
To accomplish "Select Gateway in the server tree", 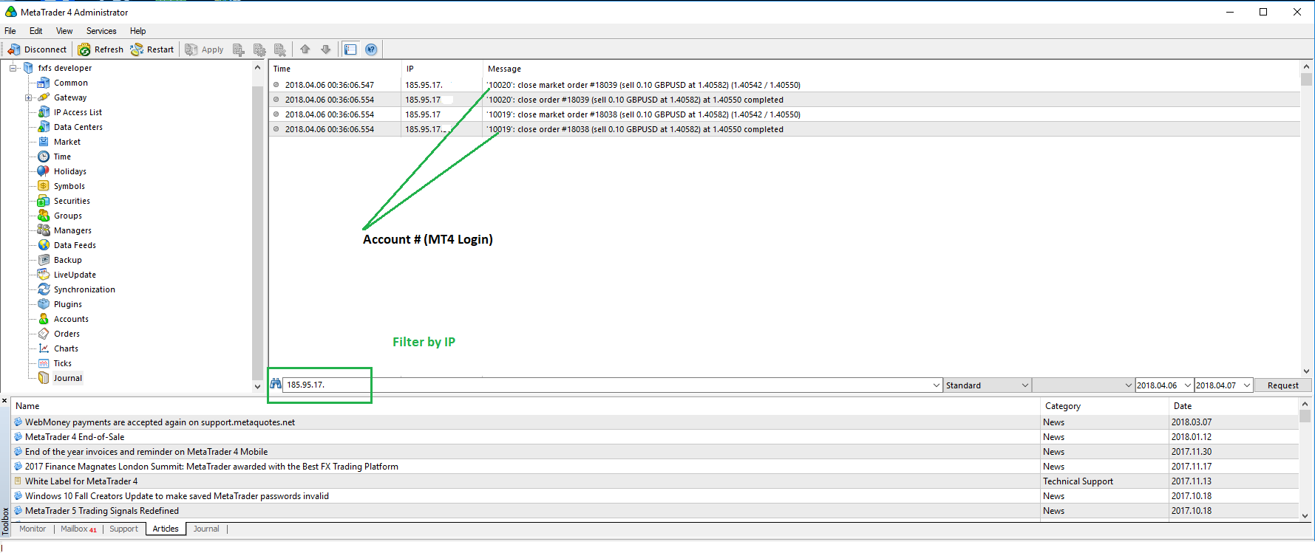I will click(69, 97).
